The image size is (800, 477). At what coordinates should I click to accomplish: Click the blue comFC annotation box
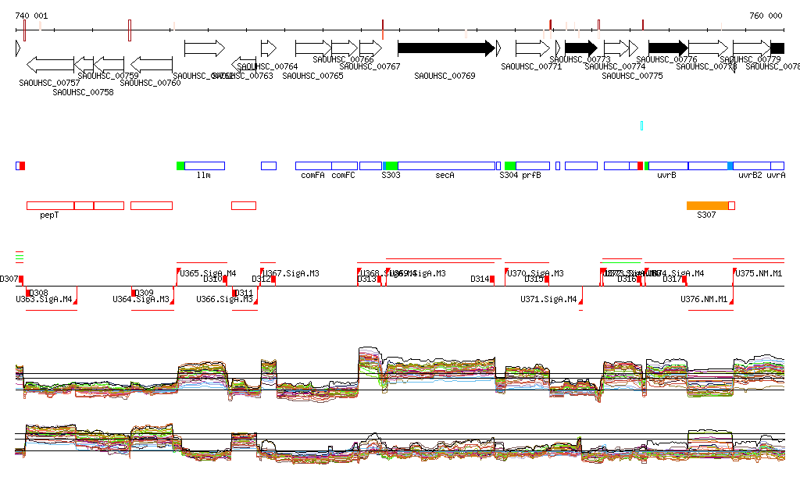tap(345, 166)
